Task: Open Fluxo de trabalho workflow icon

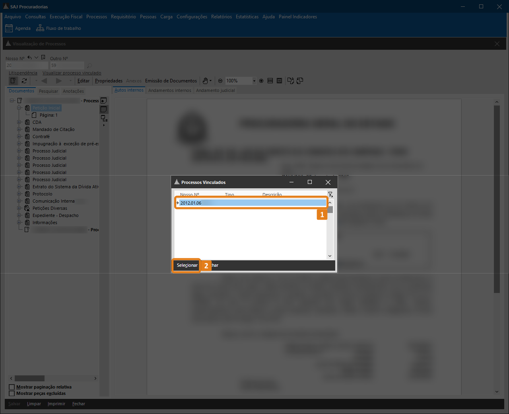Action: (40, 28)
